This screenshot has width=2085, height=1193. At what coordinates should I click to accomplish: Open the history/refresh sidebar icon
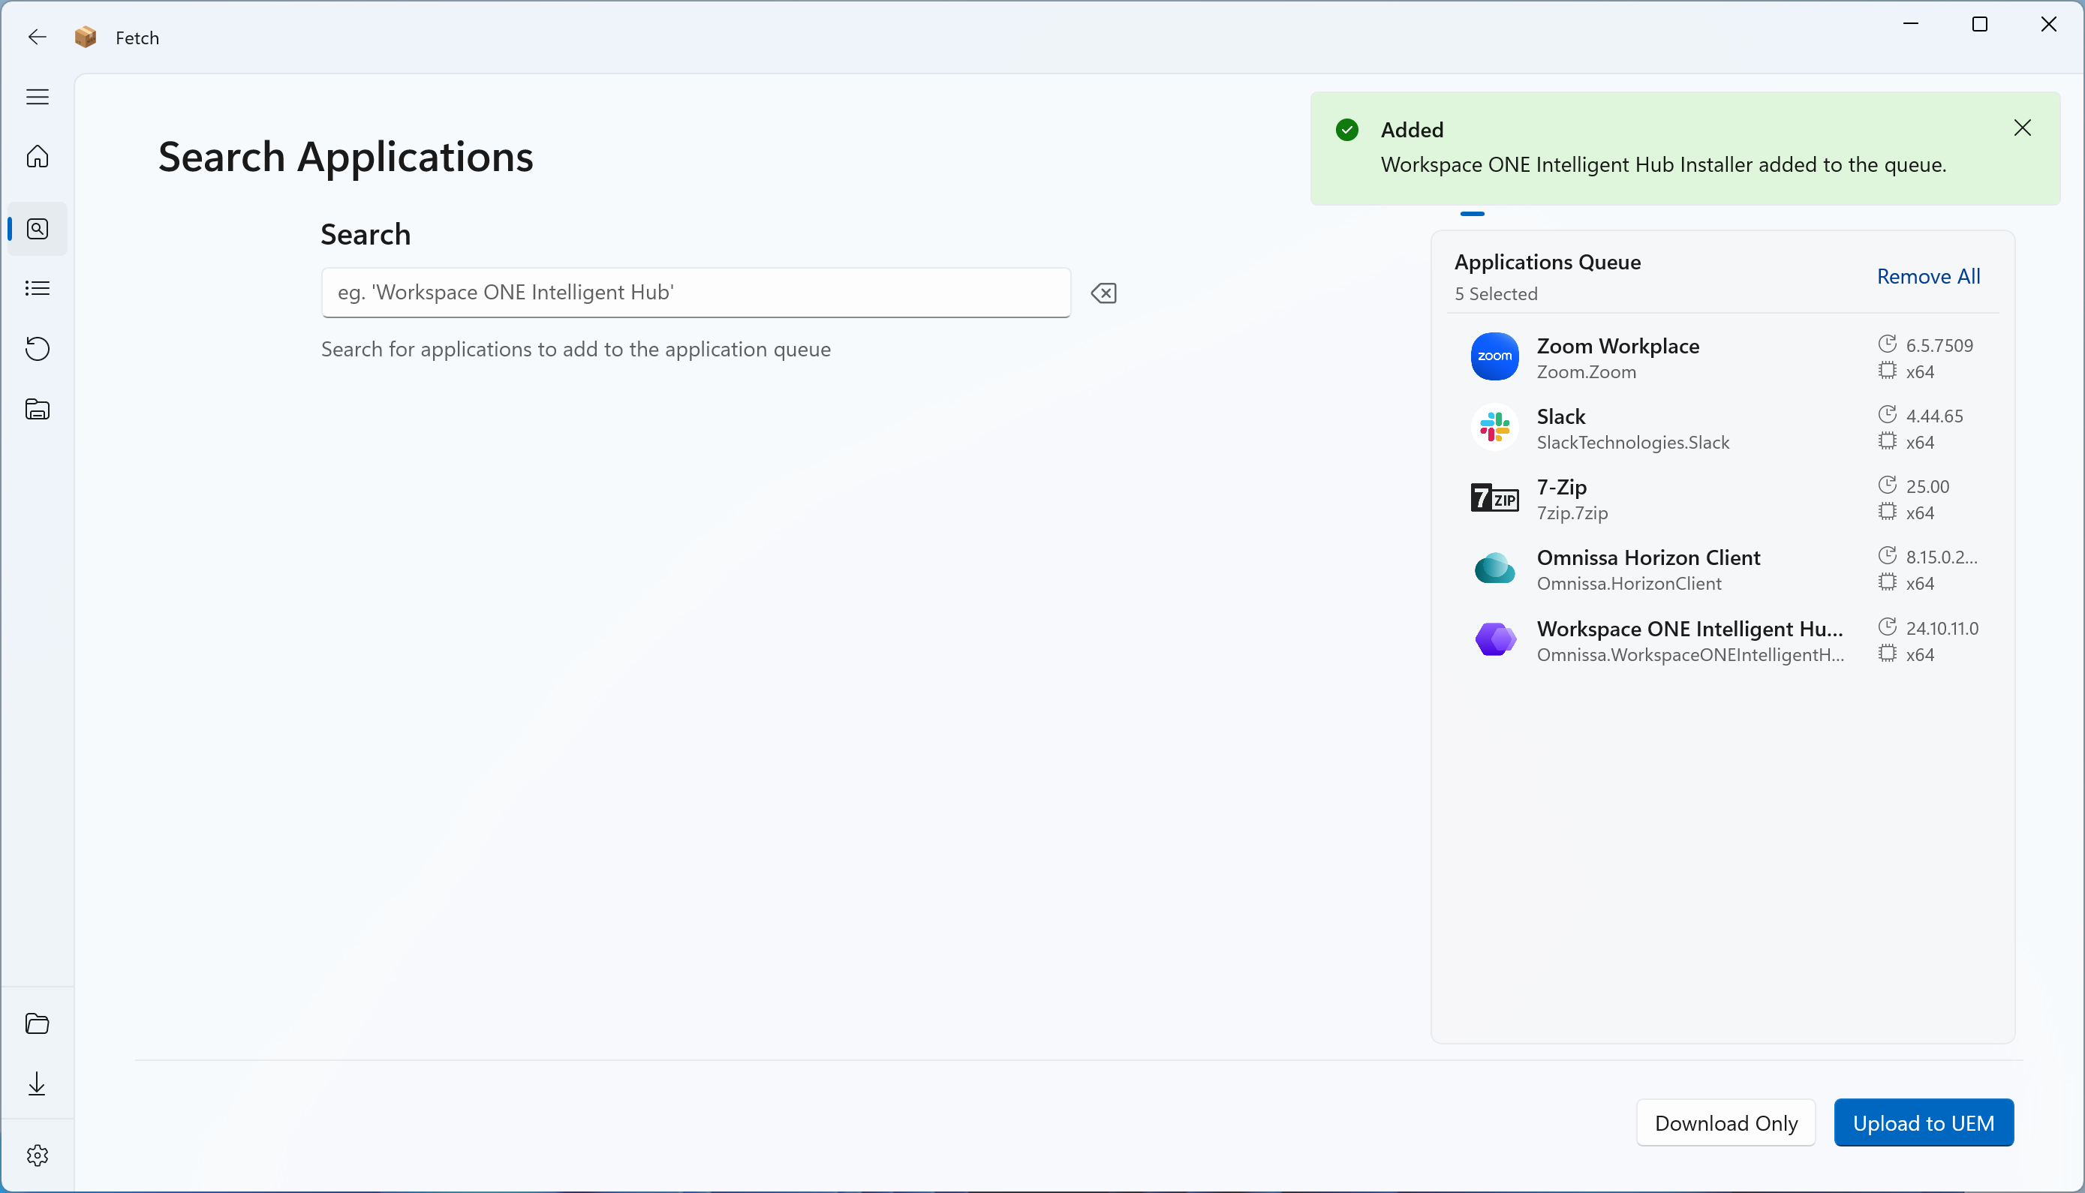click(x=37, y=349)
